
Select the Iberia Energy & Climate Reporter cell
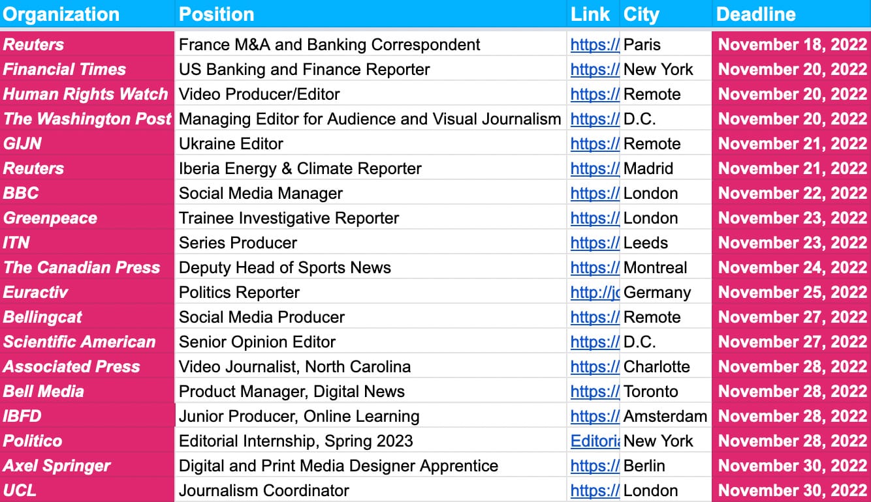coord(300,168)
